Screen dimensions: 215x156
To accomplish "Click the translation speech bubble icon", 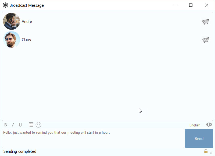I will click(x=209, y=125).
